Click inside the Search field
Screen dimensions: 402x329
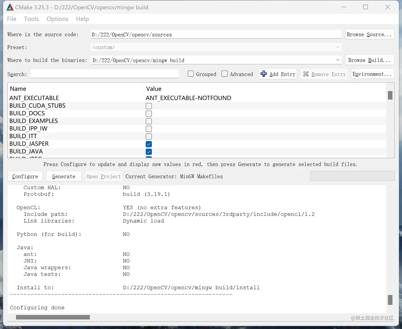click(104, 74)
